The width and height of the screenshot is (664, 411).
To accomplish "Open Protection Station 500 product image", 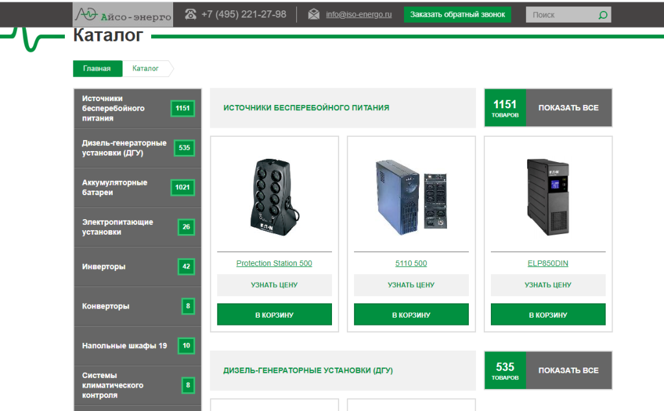I will tap(274, 197).
